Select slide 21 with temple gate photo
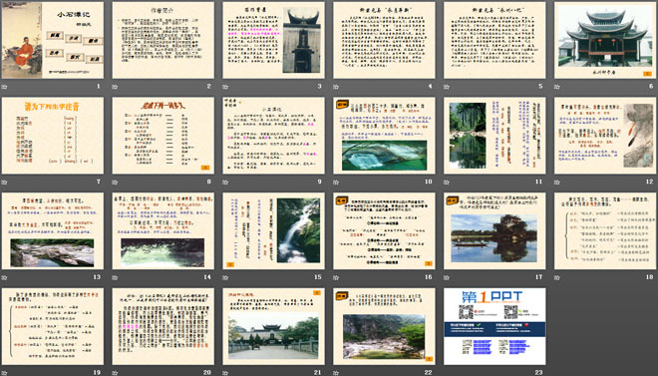This screenshot has width=658, height=376. pos(273,326)
